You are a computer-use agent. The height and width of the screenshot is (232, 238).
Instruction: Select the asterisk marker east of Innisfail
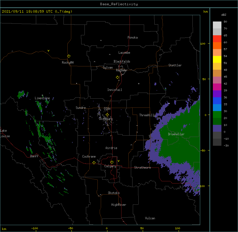pyautogui.click(x=139, y=83)
